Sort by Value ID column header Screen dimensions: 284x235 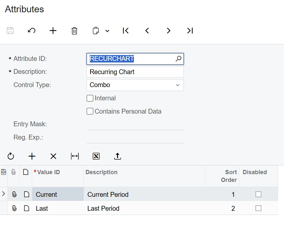pos(49,172)
